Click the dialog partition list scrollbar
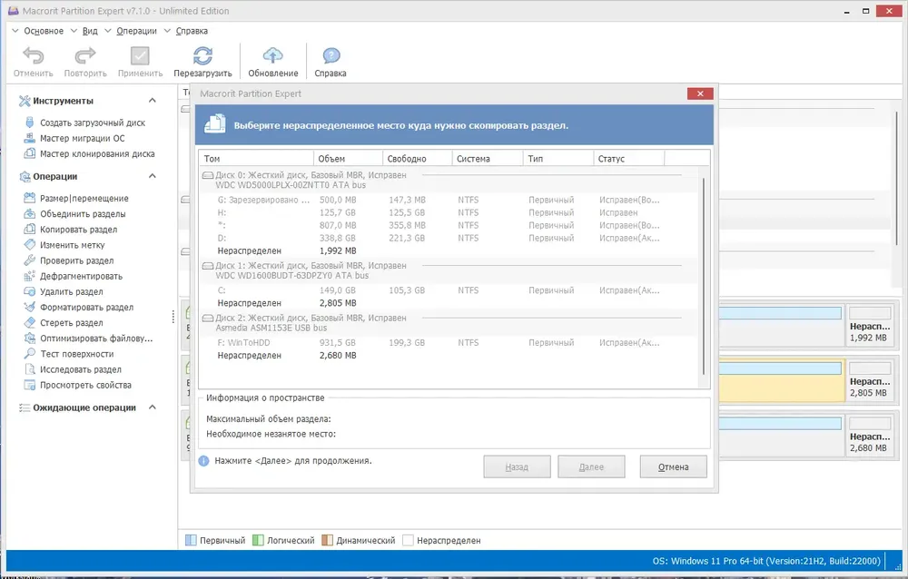This screenshot has width=908, height=579. coord(705,277)
